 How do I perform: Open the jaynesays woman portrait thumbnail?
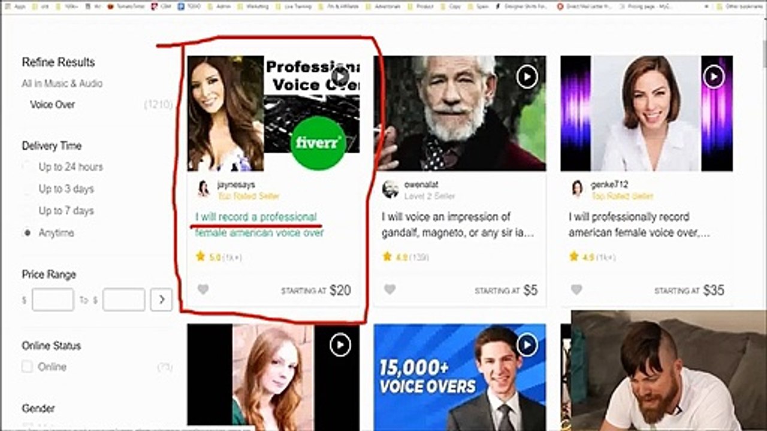pos(225,114)
